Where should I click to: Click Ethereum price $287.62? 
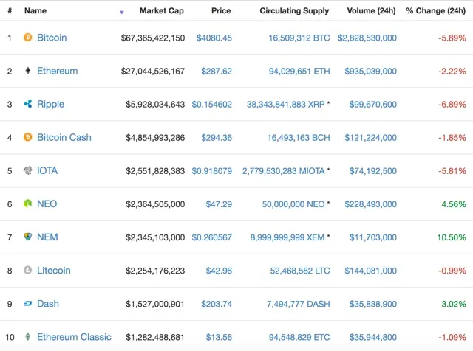point(217,71)
